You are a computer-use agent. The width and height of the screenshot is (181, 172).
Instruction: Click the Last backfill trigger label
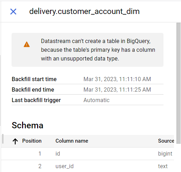click(x=36, y=100)
